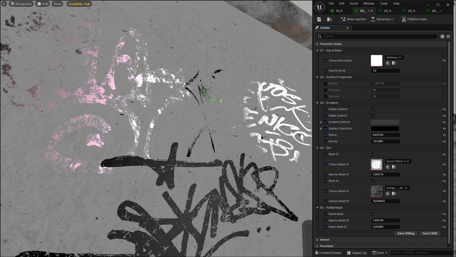Use selected asset for Texture Mask 02
This screenshot has width=456, height=257.
[x=388, y=194]
